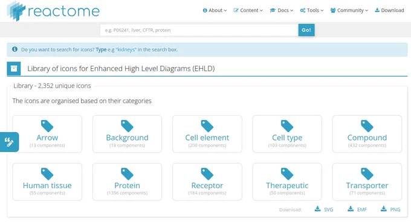This screenshot has height=222, width=411.
Task: Download the library as SVG text link
Action: pos(328,209)
